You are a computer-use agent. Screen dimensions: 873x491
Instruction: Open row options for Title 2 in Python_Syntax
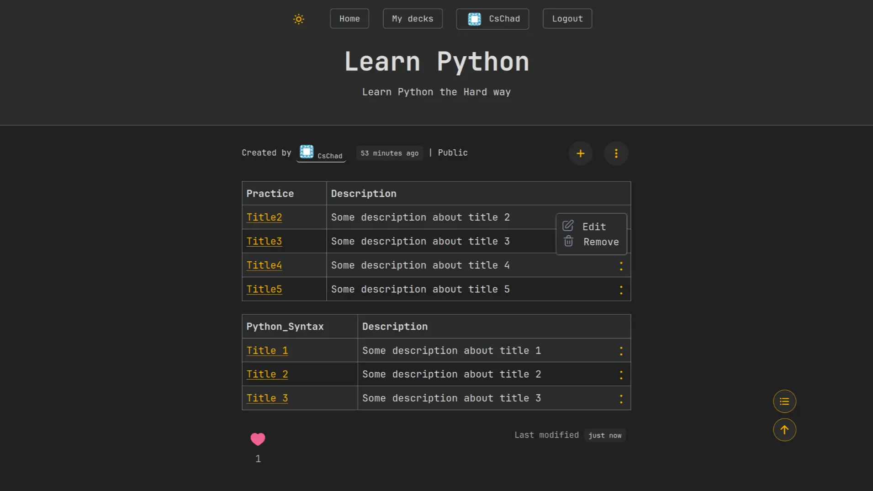click(x=621, y=375)
